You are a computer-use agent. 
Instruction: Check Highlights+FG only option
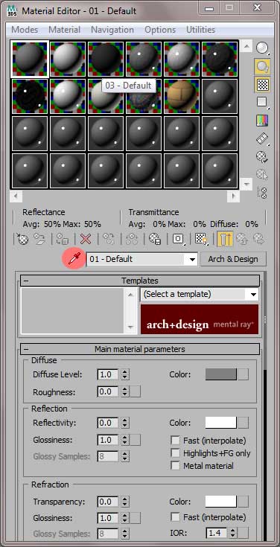click(x=175, y=452)
